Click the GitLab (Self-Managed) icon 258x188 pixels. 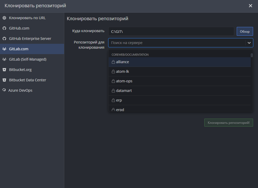4,59
